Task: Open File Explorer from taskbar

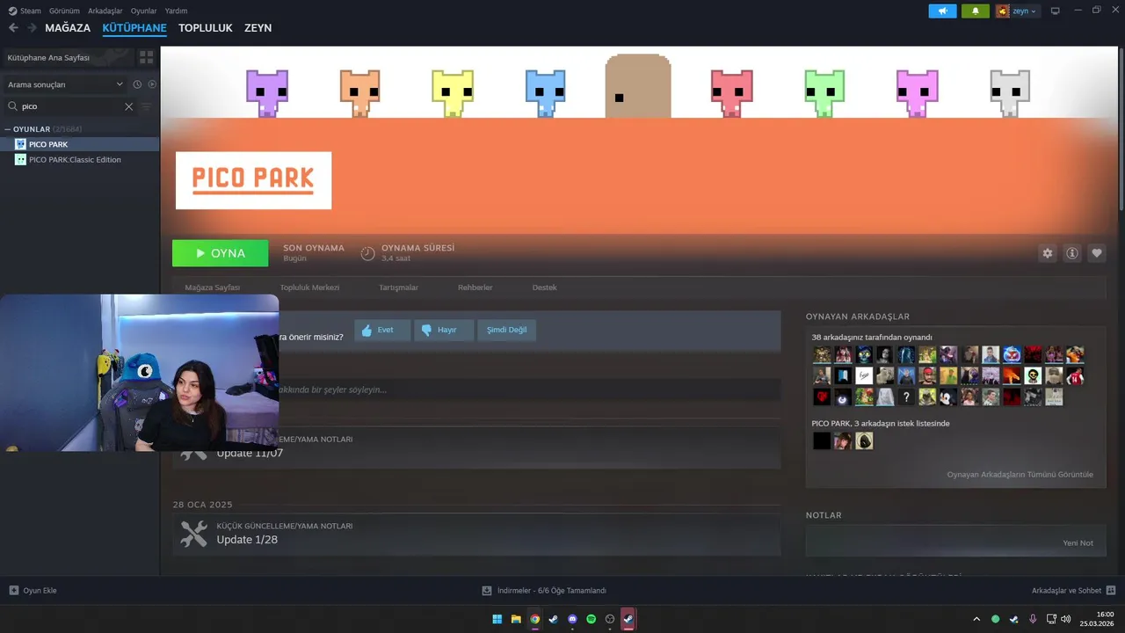Action: pos(516,619)
